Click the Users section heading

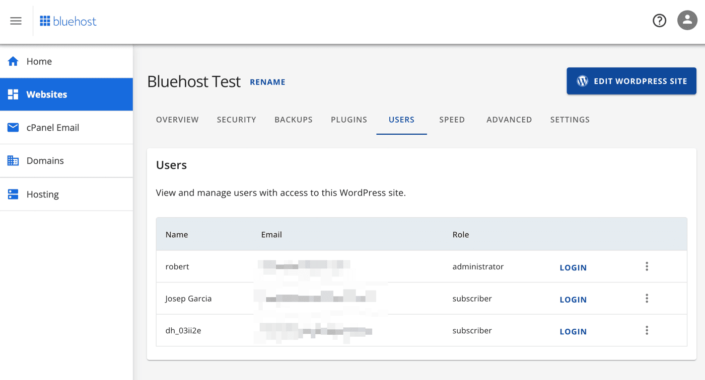(171, 165)
